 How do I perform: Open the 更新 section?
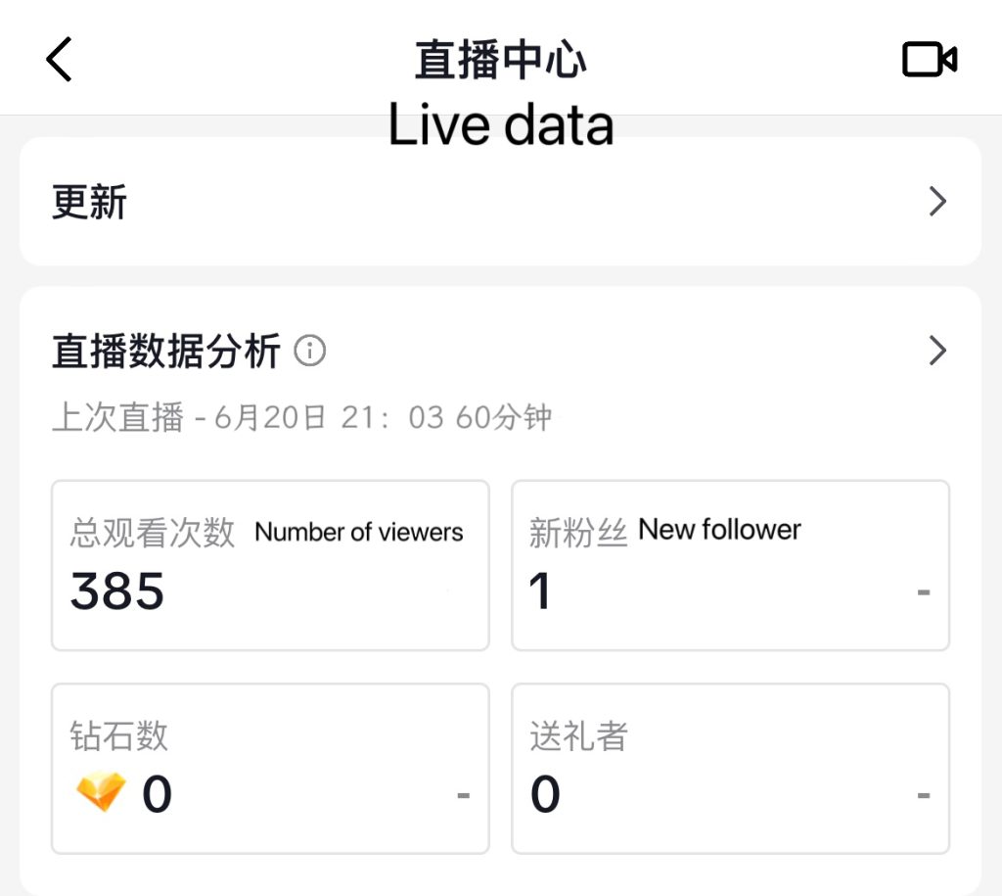coord(500,202)
